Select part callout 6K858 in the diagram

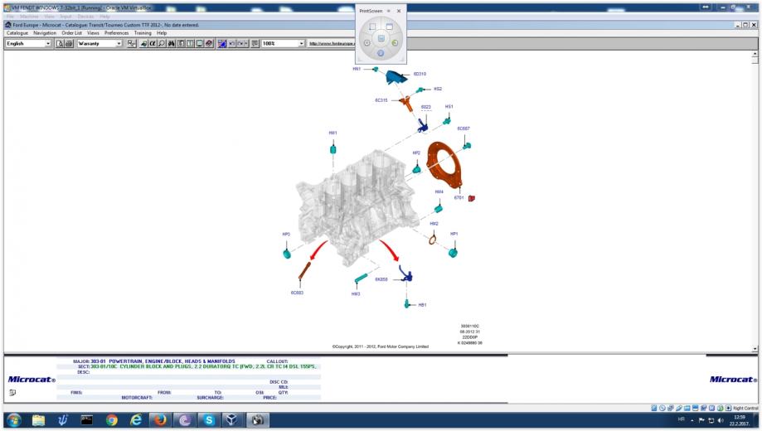(x=381, y=279)
